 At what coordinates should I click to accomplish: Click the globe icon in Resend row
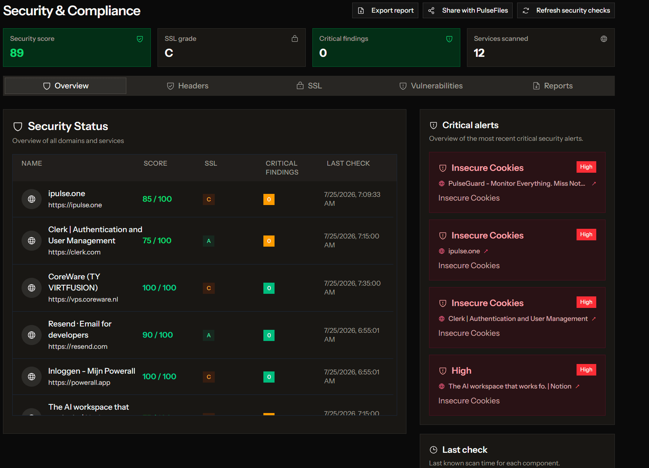click(x=32, y=335)
